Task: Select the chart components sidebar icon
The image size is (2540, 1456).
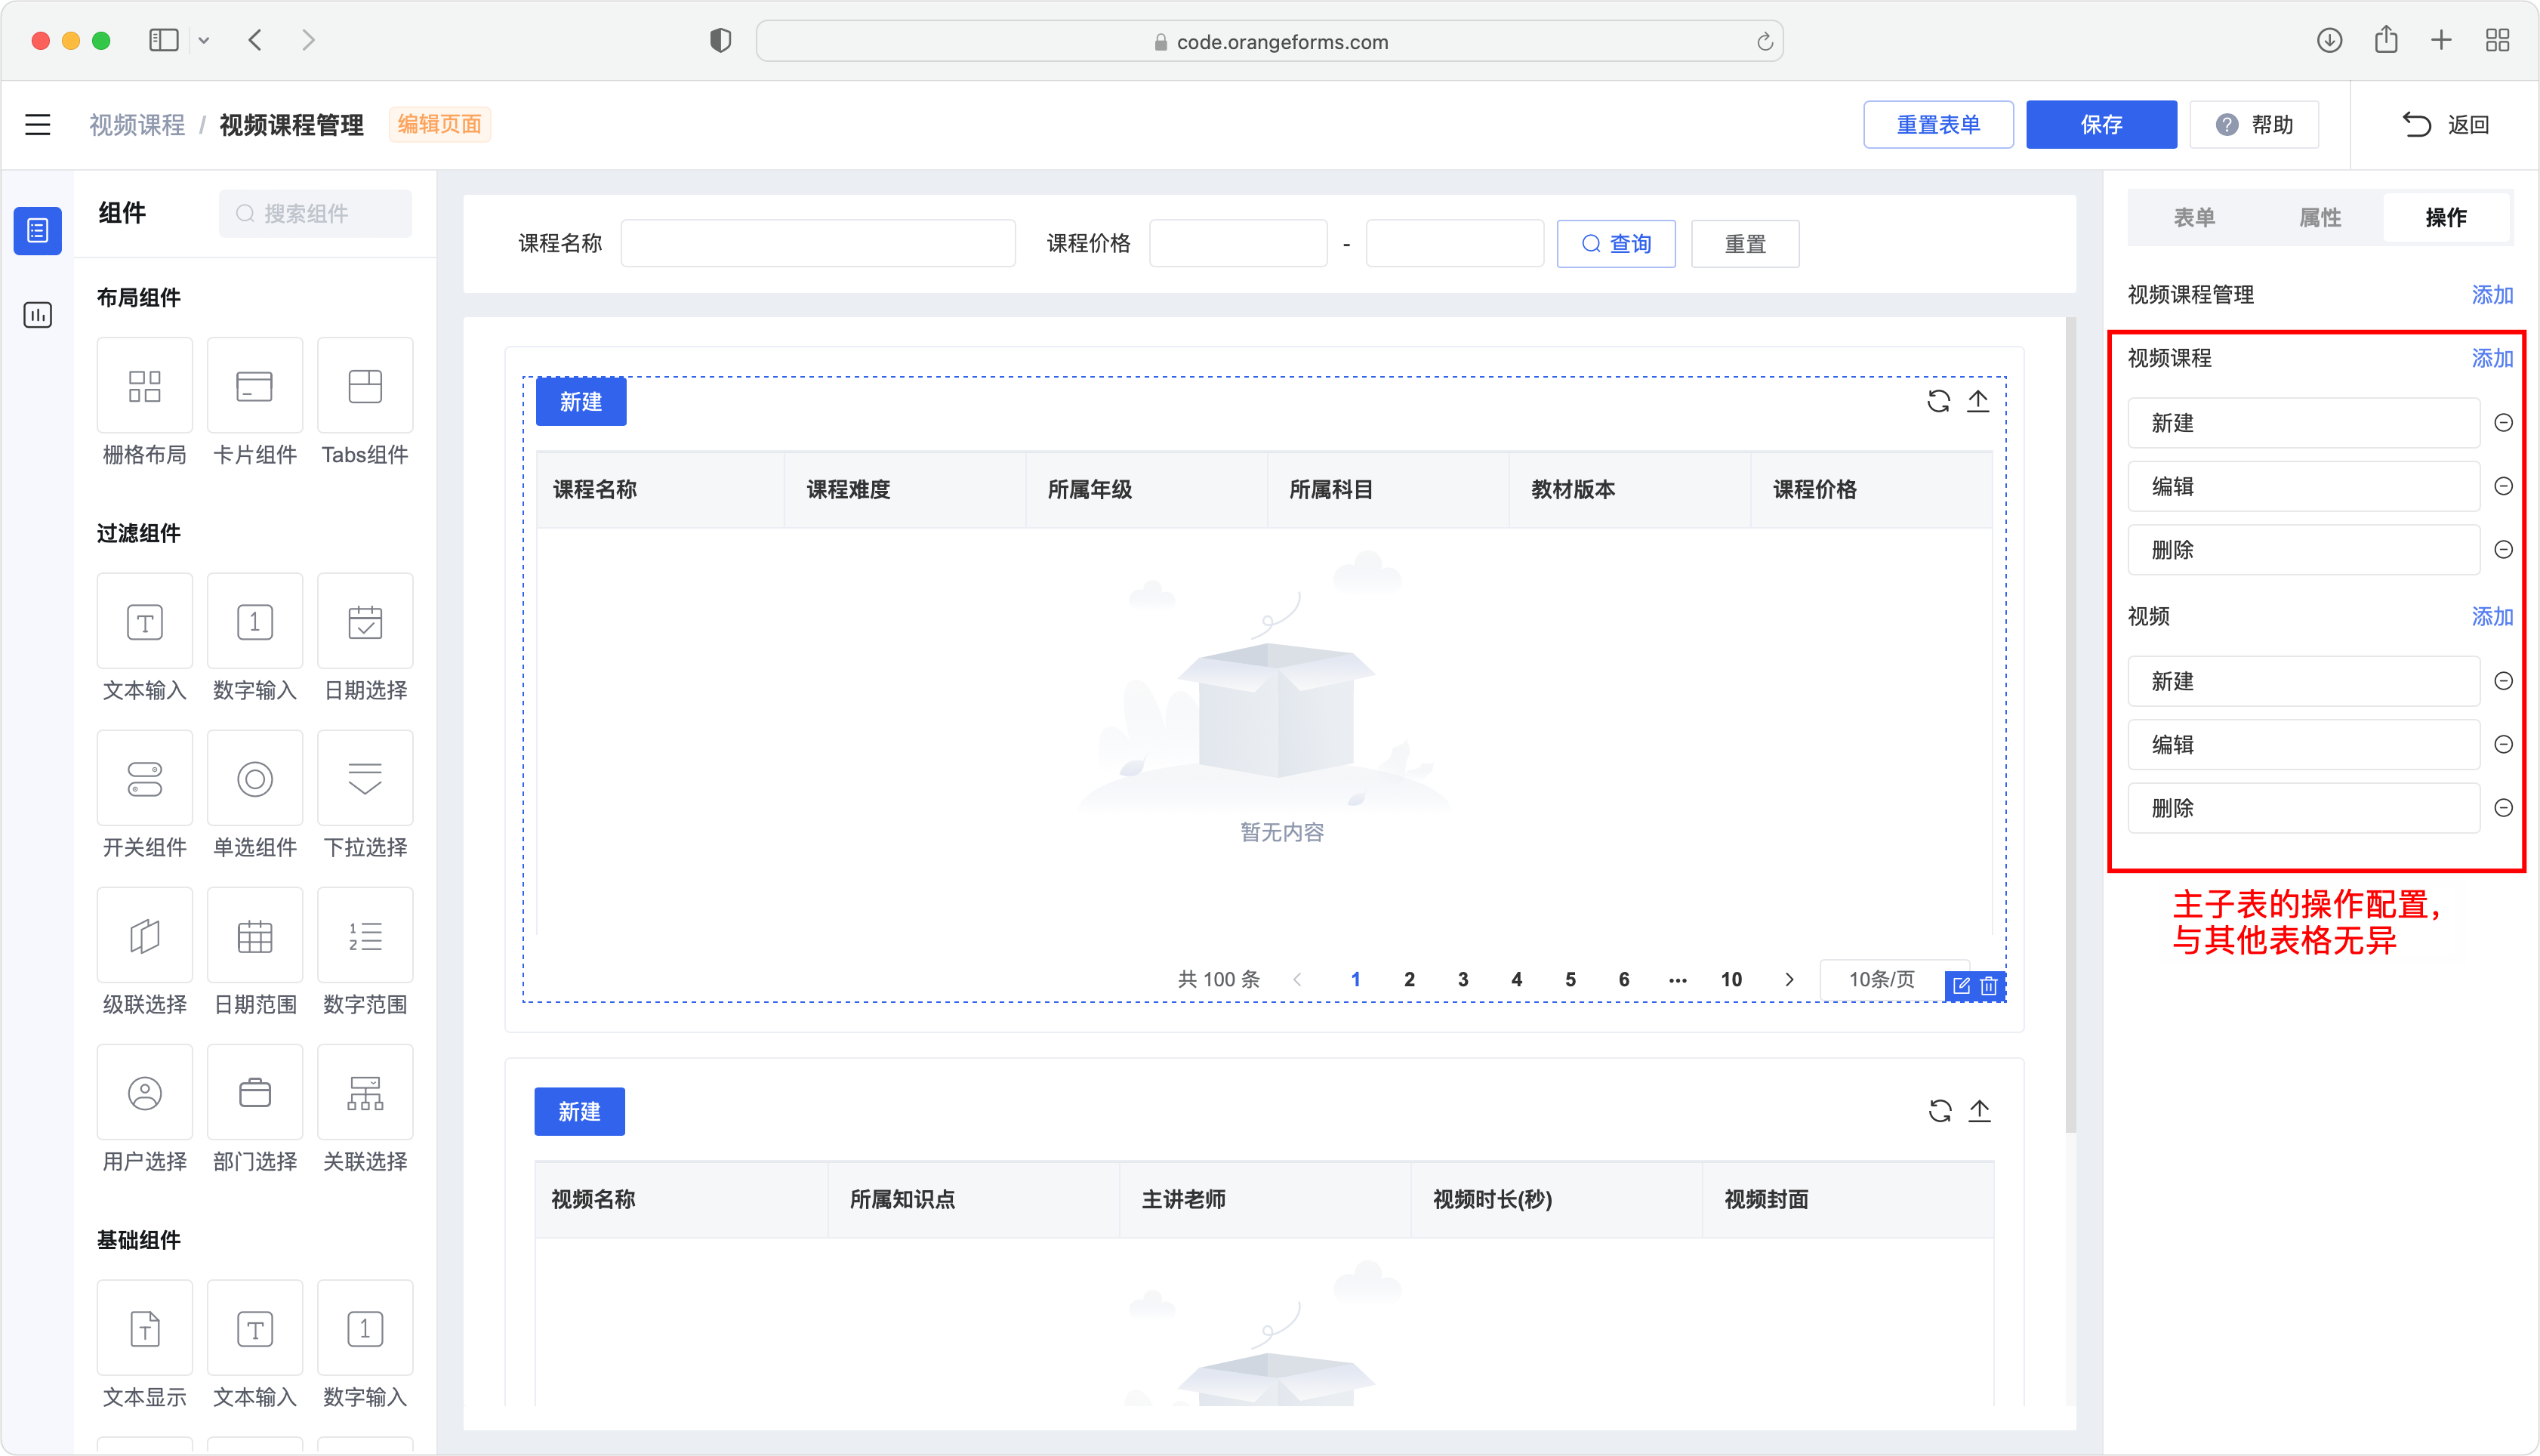Action: tap(38, 315)
